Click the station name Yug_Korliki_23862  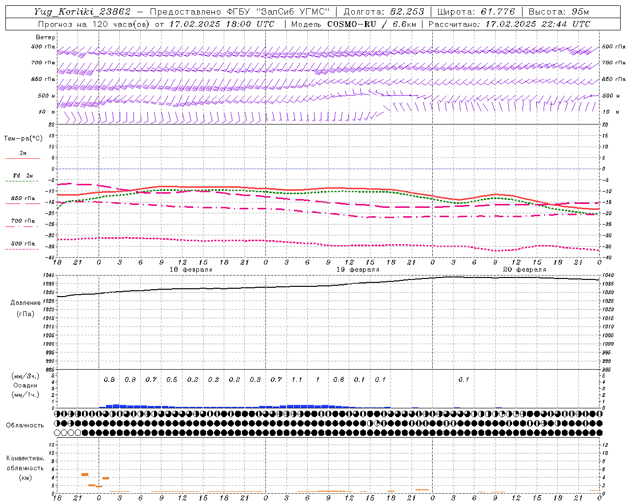[82, 12]
